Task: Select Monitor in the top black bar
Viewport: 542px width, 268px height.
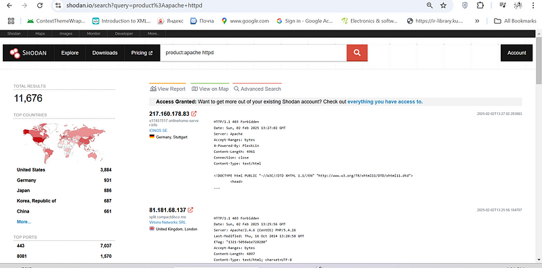Action: [93, 34]
